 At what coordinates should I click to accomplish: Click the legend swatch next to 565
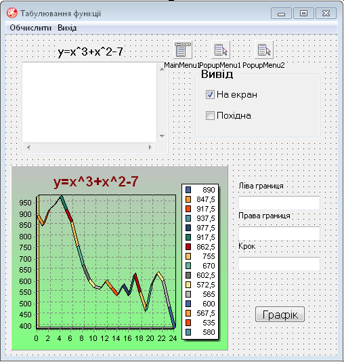pyautogui.click(x=188, y=294)
